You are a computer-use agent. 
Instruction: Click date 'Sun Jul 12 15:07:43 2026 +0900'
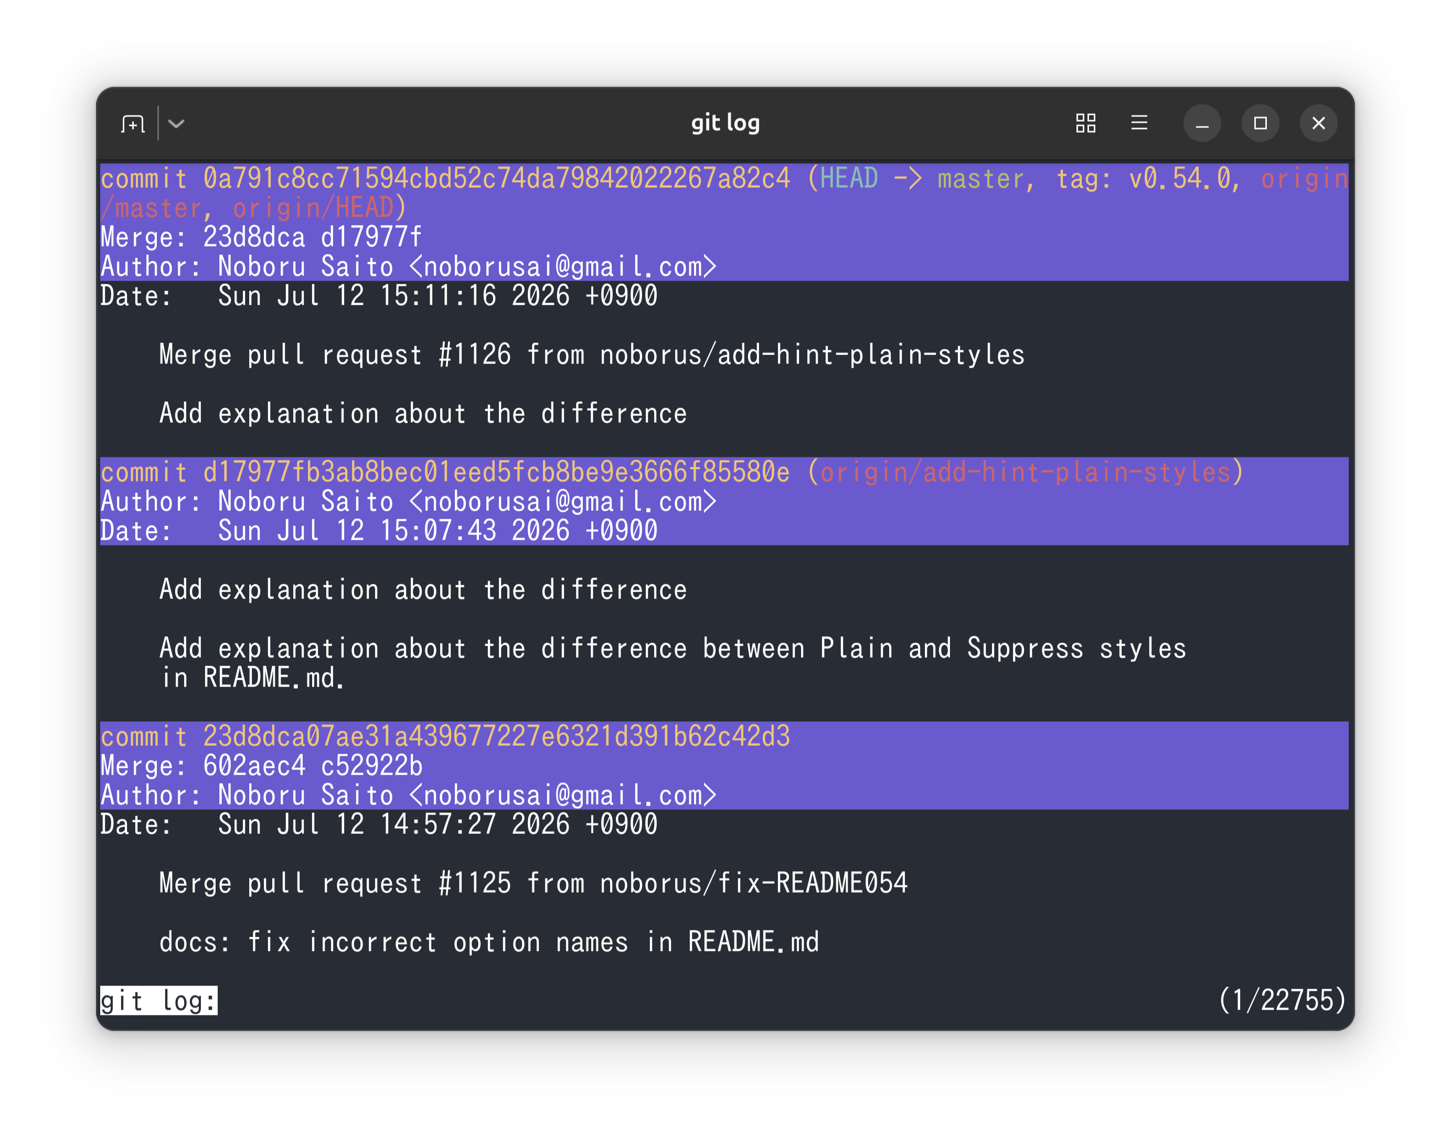point(438,531)
